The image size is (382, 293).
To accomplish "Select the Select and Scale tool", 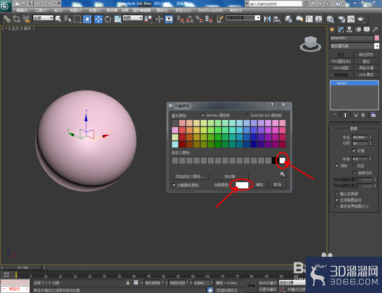I will pos(117,19).
